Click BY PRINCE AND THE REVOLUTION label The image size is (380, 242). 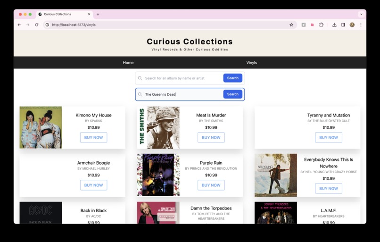click(x=211, y=168)
